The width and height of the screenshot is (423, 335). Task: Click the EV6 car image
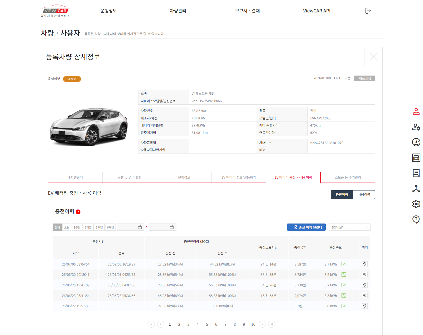click(x=89, y=126)
